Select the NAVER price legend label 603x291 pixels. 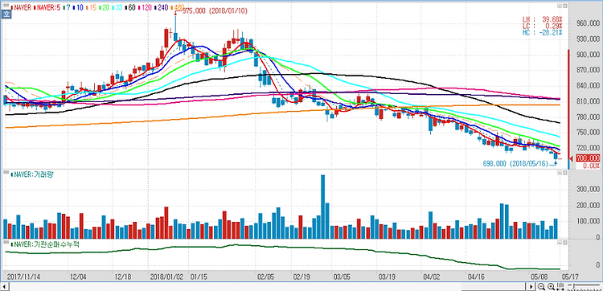click(21, 8)
